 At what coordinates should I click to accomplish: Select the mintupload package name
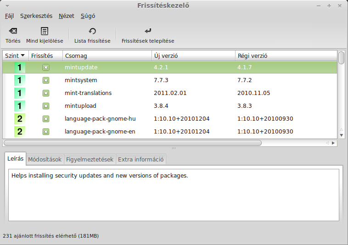(80, 106)
